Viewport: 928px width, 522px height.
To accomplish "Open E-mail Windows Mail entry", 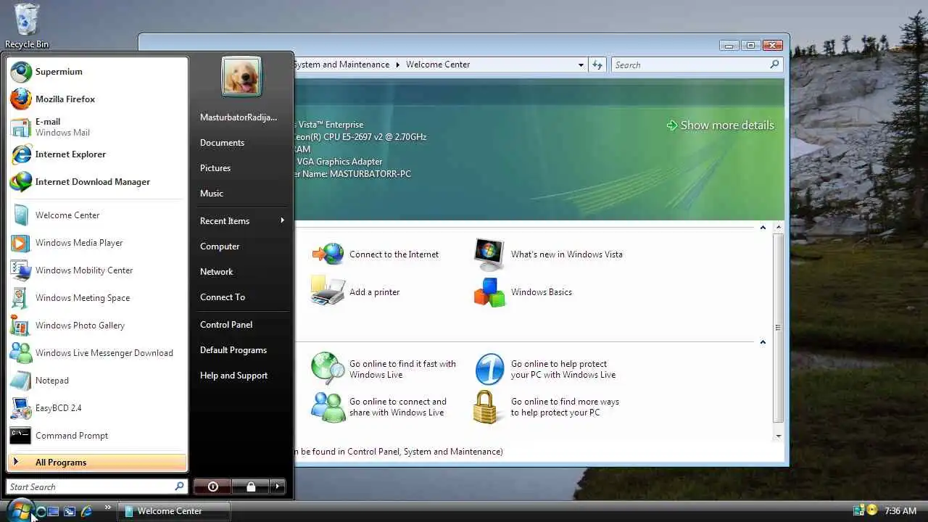I will (96, 127).
